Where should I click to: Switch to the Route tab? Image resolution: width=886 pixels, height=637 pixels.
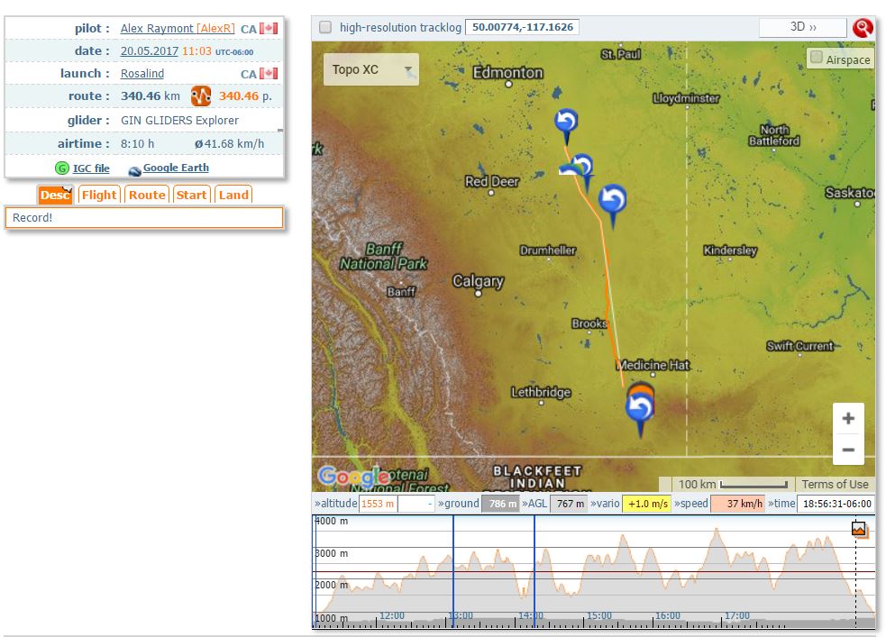(x=147, y=195)
